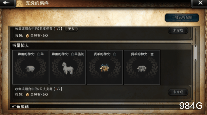Viewport: 207px width, 115px height.
Task: Open the 贤羊的种火：金 card
Action: (142, 67)
